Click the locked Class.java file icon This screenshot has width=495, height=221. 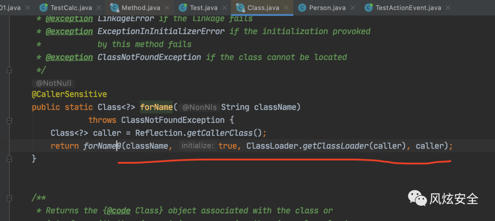pyautogui.click(x=240, y=7)
